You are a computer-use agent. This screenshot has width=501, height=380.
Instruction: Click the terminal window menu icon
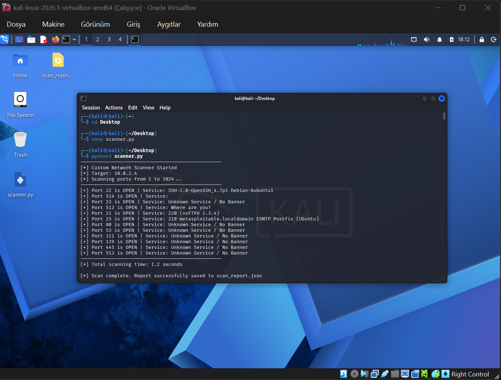point(83,98)
